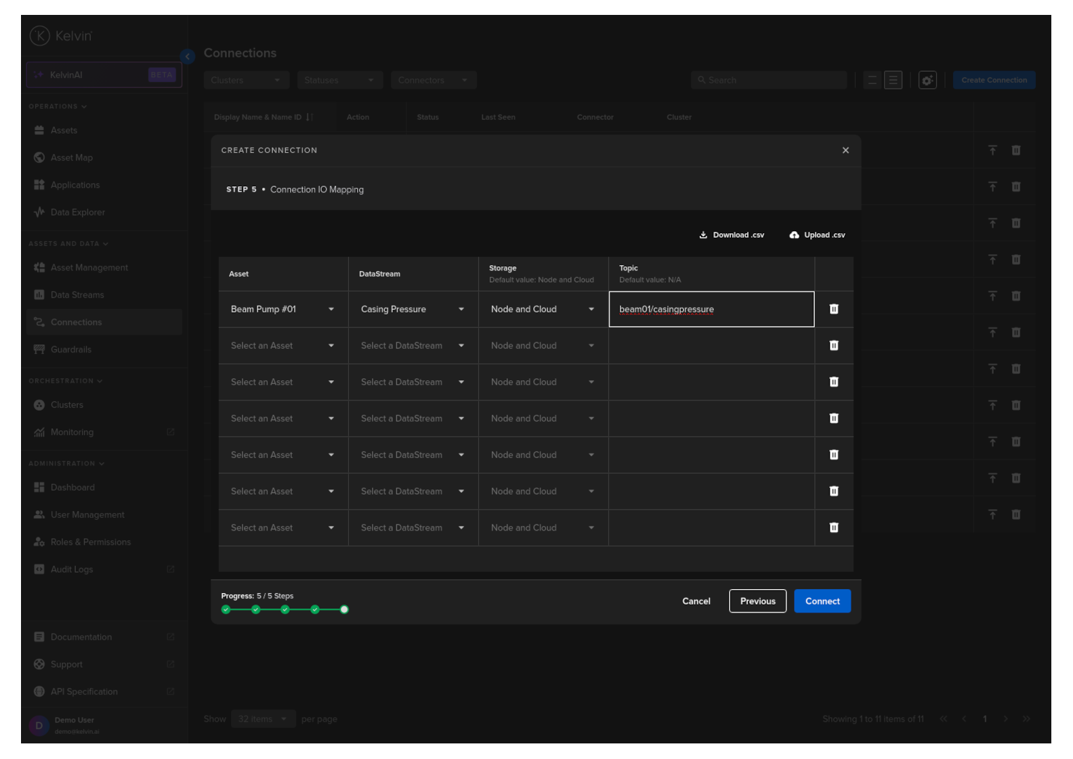This screenshot has height=759, width=1073.
Task: Click the Download .csv icon button
Action: [x=703, y=235]
